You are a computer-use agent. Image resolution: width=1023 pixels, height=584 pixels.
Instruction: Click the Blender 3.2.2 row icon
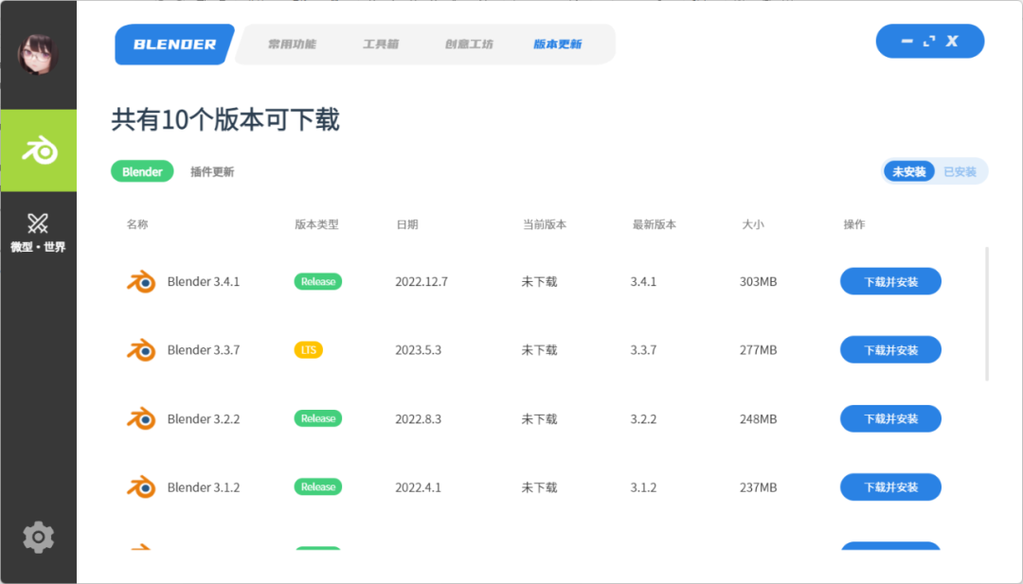coord(141,418)
